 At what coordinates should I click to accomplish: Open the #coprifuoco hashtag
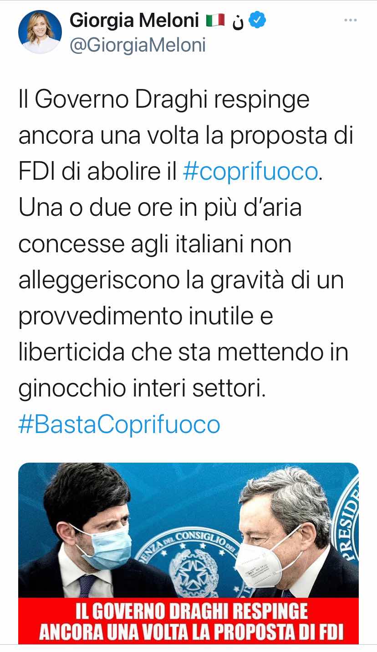tap(250, 172)
